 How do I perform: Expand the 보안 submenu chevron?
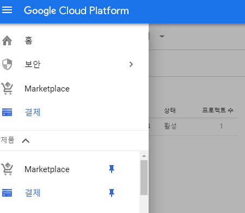click(131, 64)
